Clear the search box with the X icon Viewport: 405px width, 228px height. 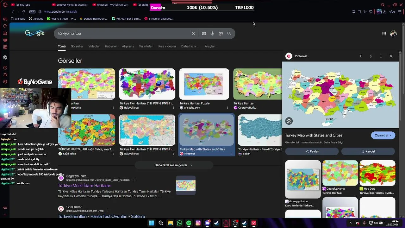coord(194,34)
